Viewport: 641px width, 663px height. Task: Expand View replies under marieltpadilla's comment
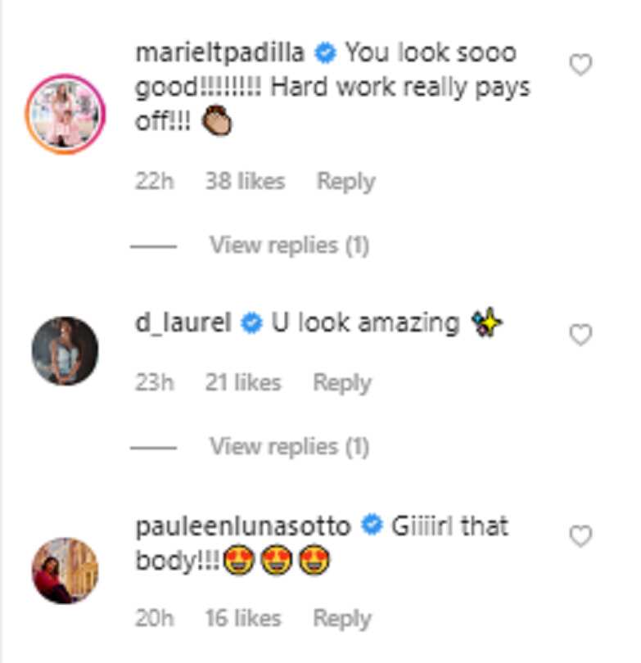point(290,246)
